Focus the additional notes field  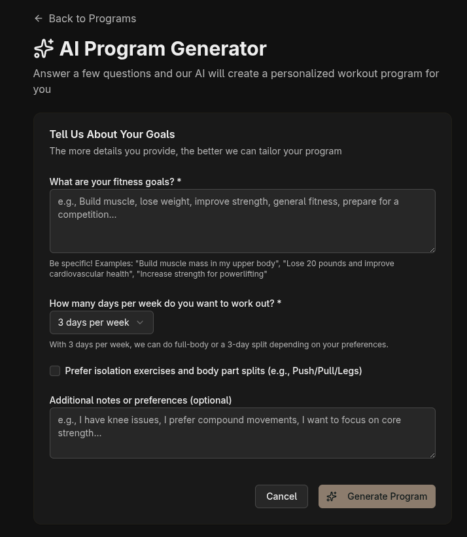(242, 433)
